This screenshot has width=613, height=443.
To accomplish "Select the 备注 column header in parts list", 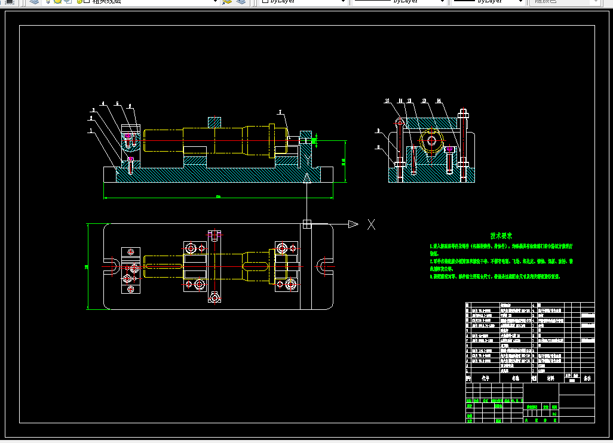I will click(587, 378).
